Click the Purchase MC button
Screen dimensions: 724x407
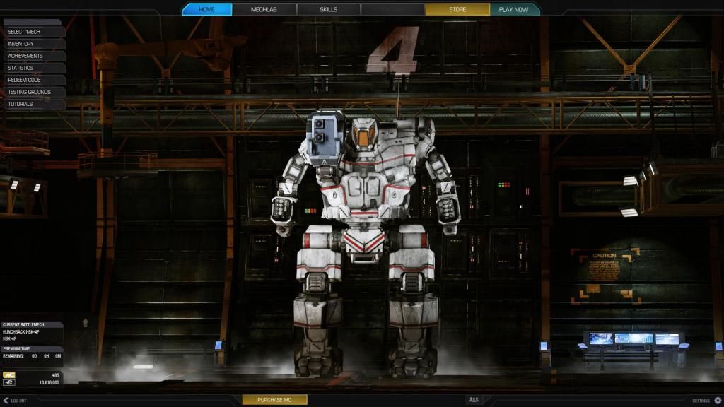(x=274, y=400)
